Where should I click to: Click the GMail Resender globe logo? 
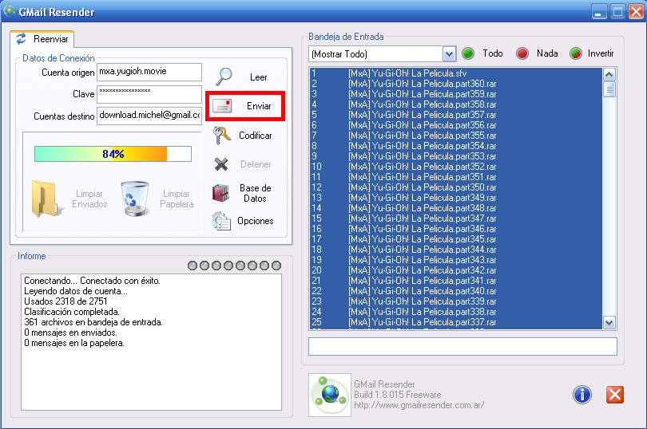(x=329, y=392)
